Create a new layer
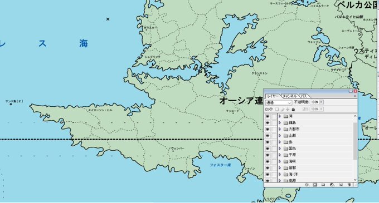This screenshot has width=379, height=203. click(x=341, y=185)
